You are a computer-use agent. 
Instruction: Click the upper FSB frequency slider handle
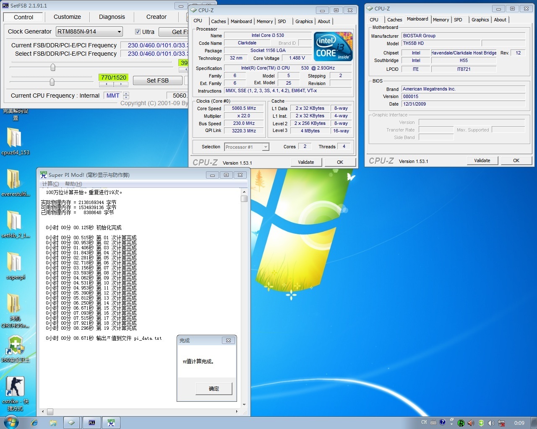[53, 67]
